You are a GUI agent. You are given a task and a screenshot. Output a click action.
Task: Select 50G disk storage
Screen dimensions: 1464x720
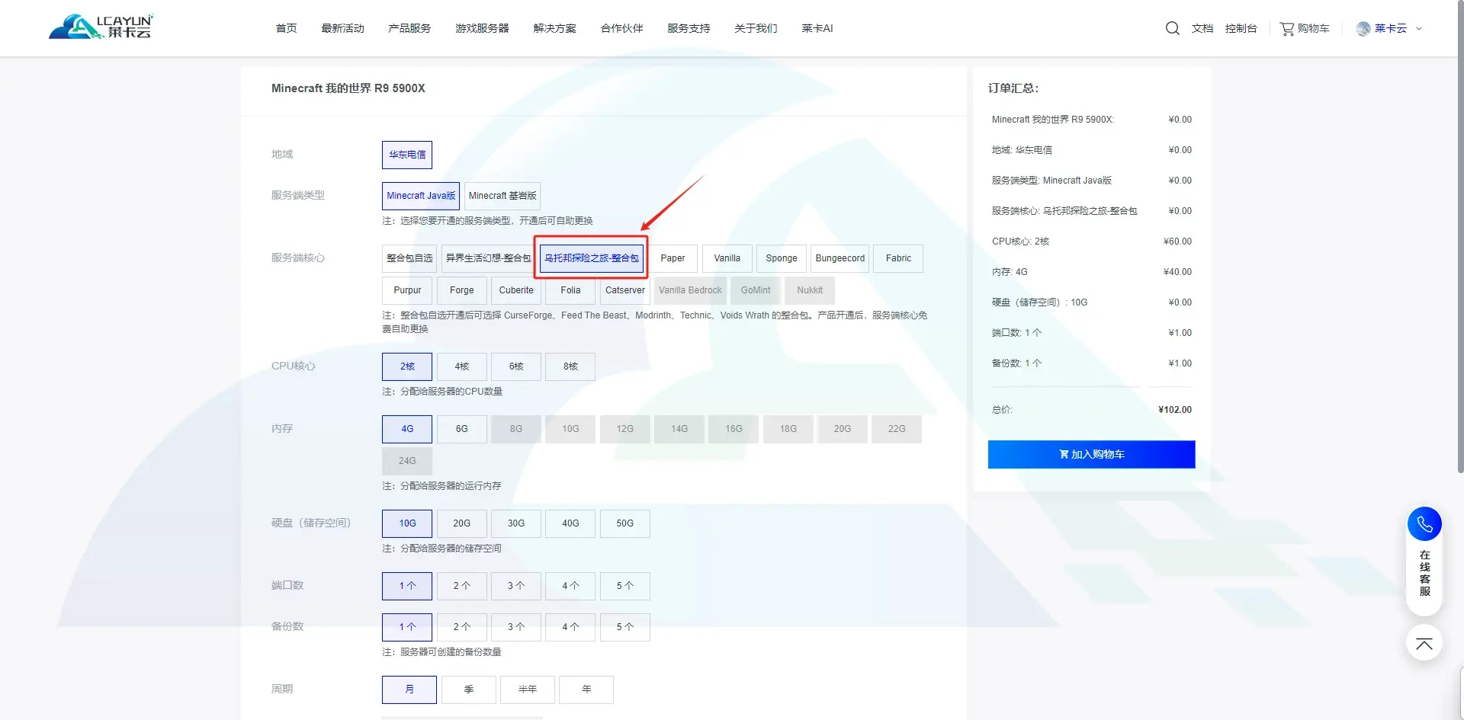pyautogui.click(x=625, y=523)
